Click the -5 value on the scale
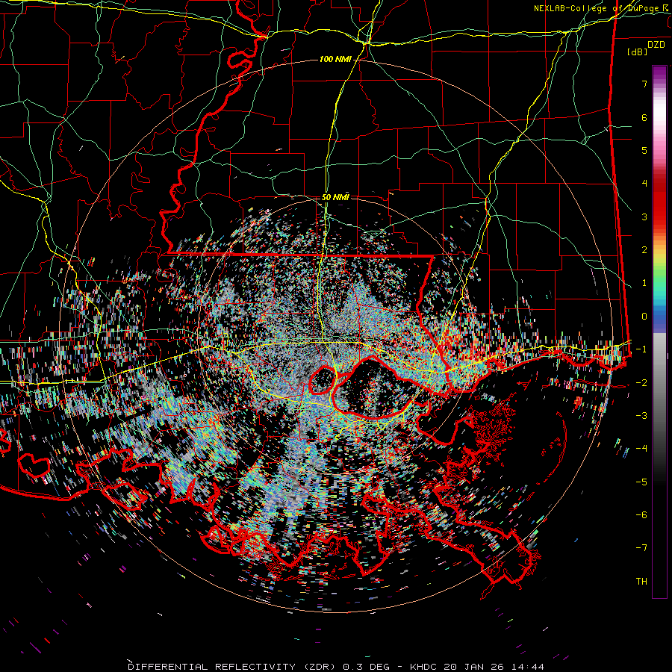 (x=641, y=482)
